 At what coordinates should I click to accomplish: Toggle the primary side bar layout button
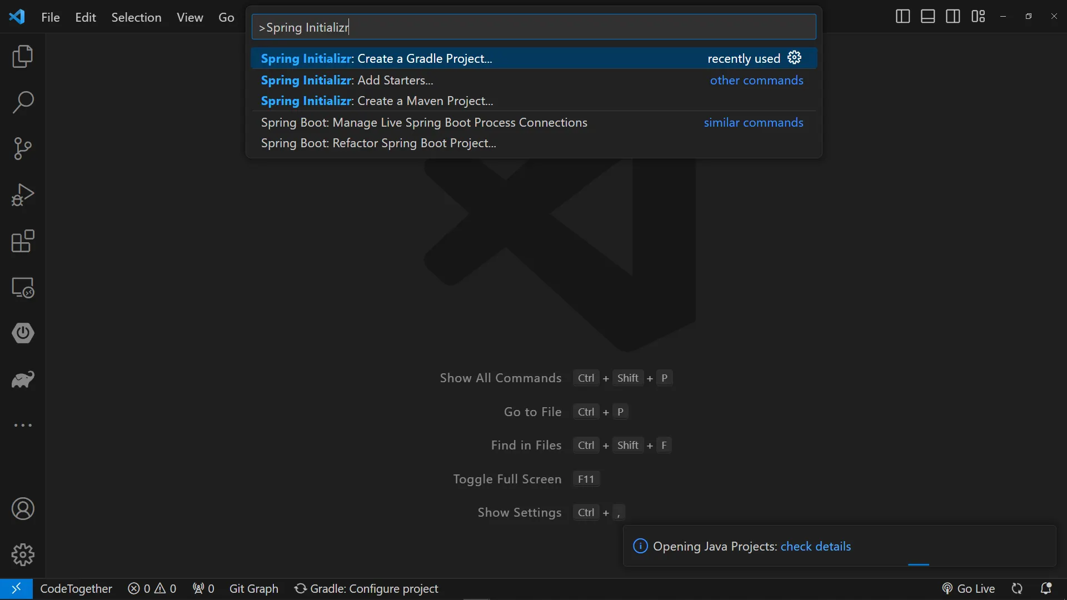pyautogui.click(x=903, y=17)
